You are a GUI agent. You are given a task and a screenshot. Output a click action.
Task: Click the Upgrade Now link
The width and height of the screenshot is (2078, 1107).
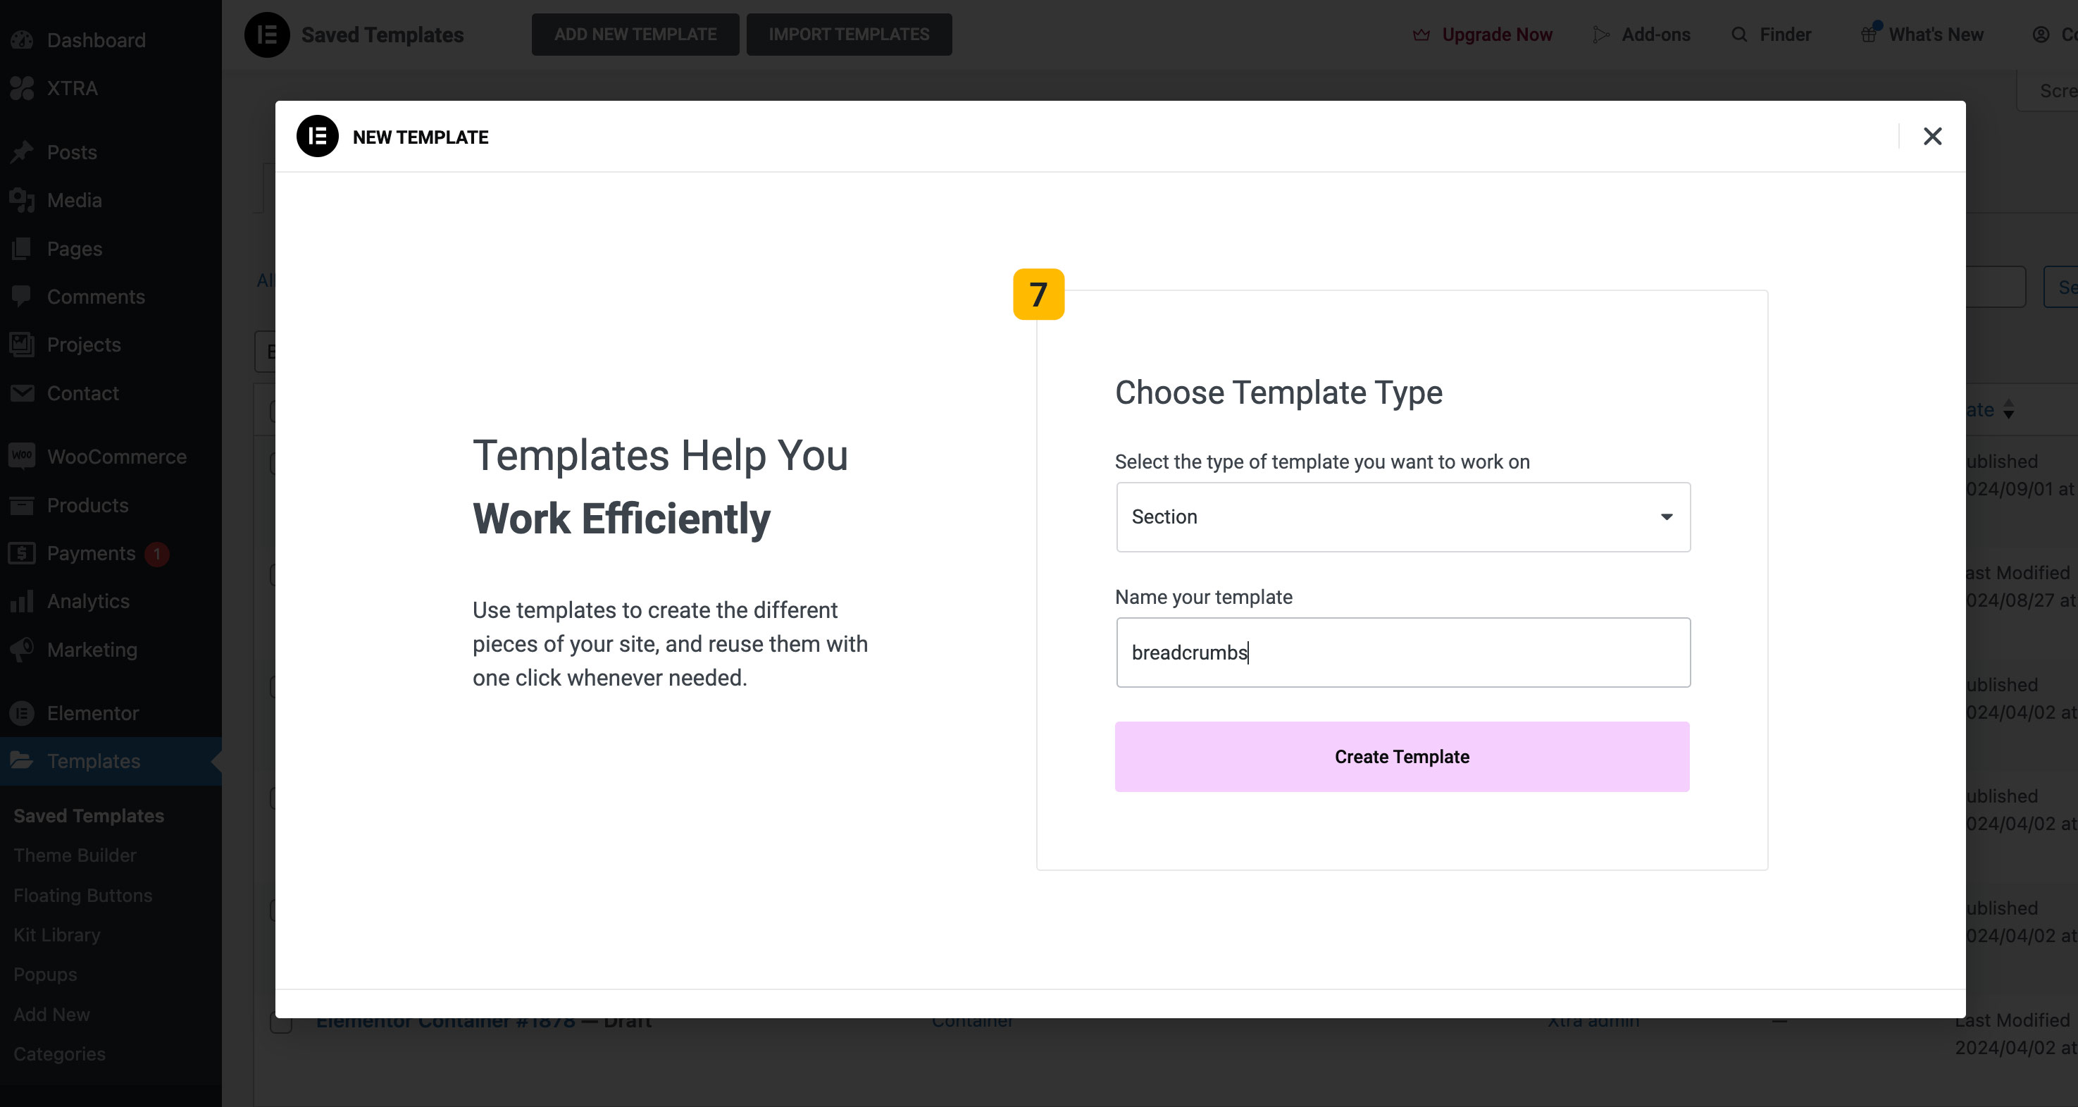click(1496, 35)
